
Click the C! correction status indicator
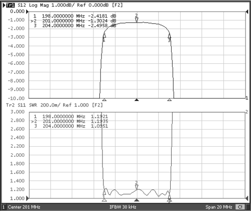[240, 207]
